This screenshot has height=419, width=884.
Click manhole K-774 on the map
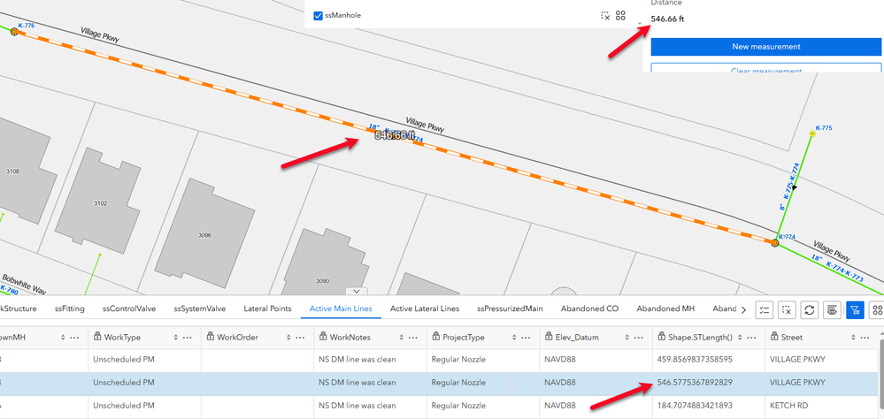click(x=774, y=243)
